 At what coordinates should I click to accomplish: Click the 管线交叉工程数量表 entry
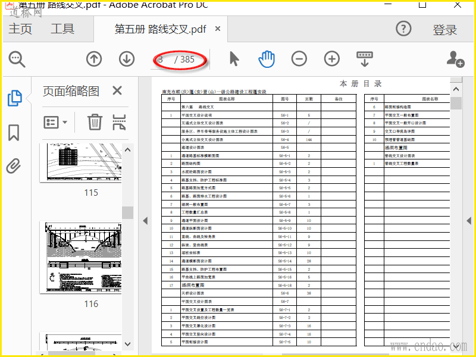coord(402,164)
